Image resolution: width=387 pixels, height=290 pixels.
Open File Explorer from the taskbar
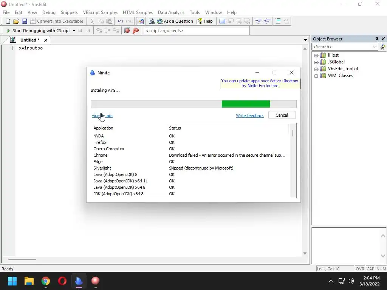click(29, 281)
